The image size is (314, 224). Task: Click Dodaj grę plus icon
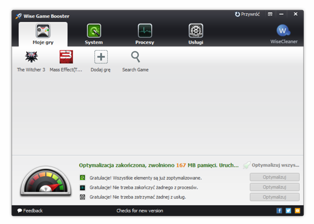(x=100, y=57)
